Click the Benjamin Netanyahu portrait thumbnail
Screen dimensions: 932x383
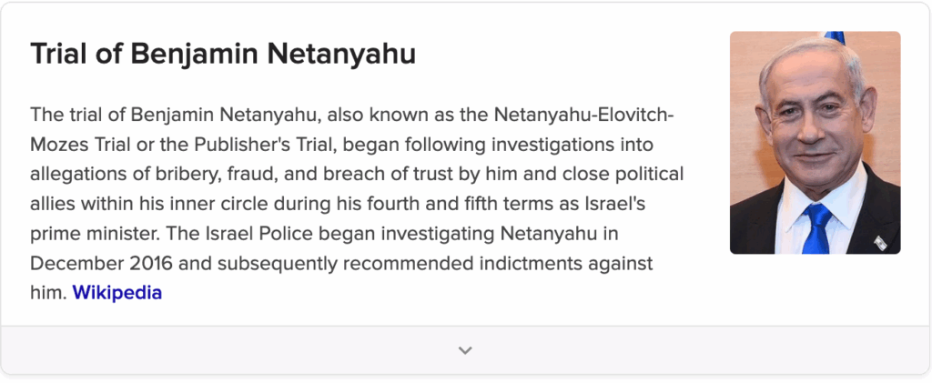pyautogui.click(x=815, y=143)
